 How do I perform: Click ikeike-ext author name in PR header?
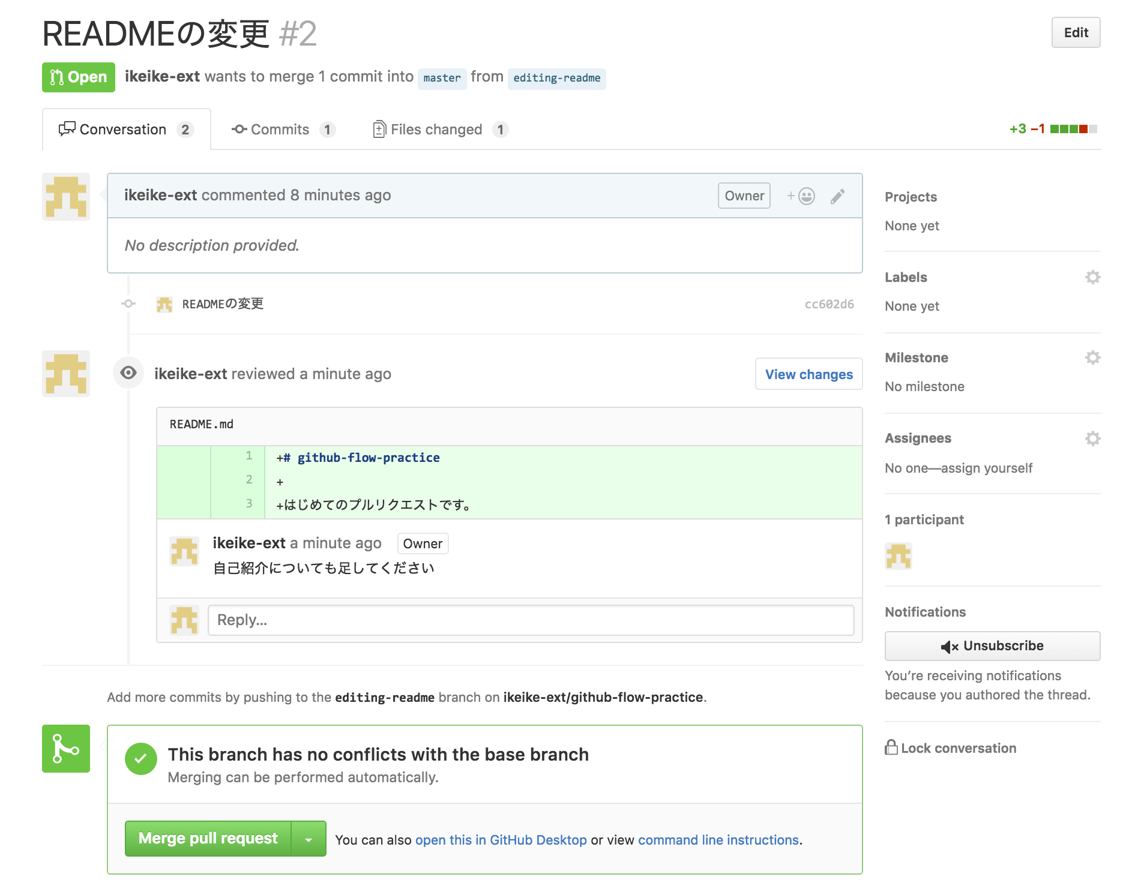click(162, 77)
